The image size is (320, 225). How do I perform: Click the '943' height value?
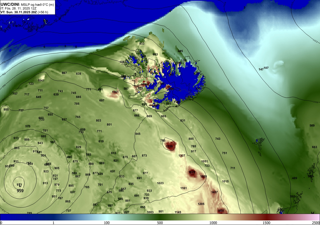click(x=40, y=143)
